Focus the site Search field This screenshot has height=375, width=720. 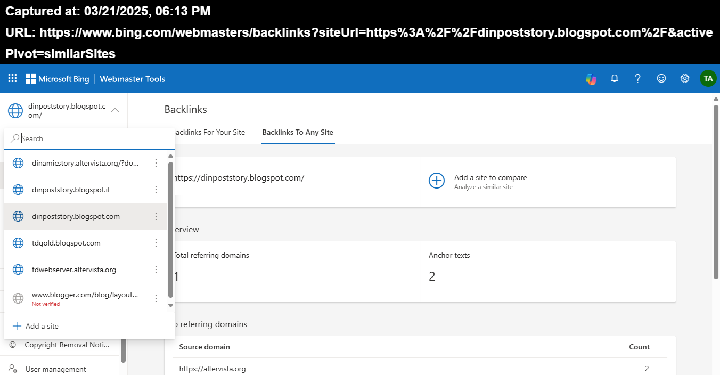pyautogui.click(x=89, y=138)
